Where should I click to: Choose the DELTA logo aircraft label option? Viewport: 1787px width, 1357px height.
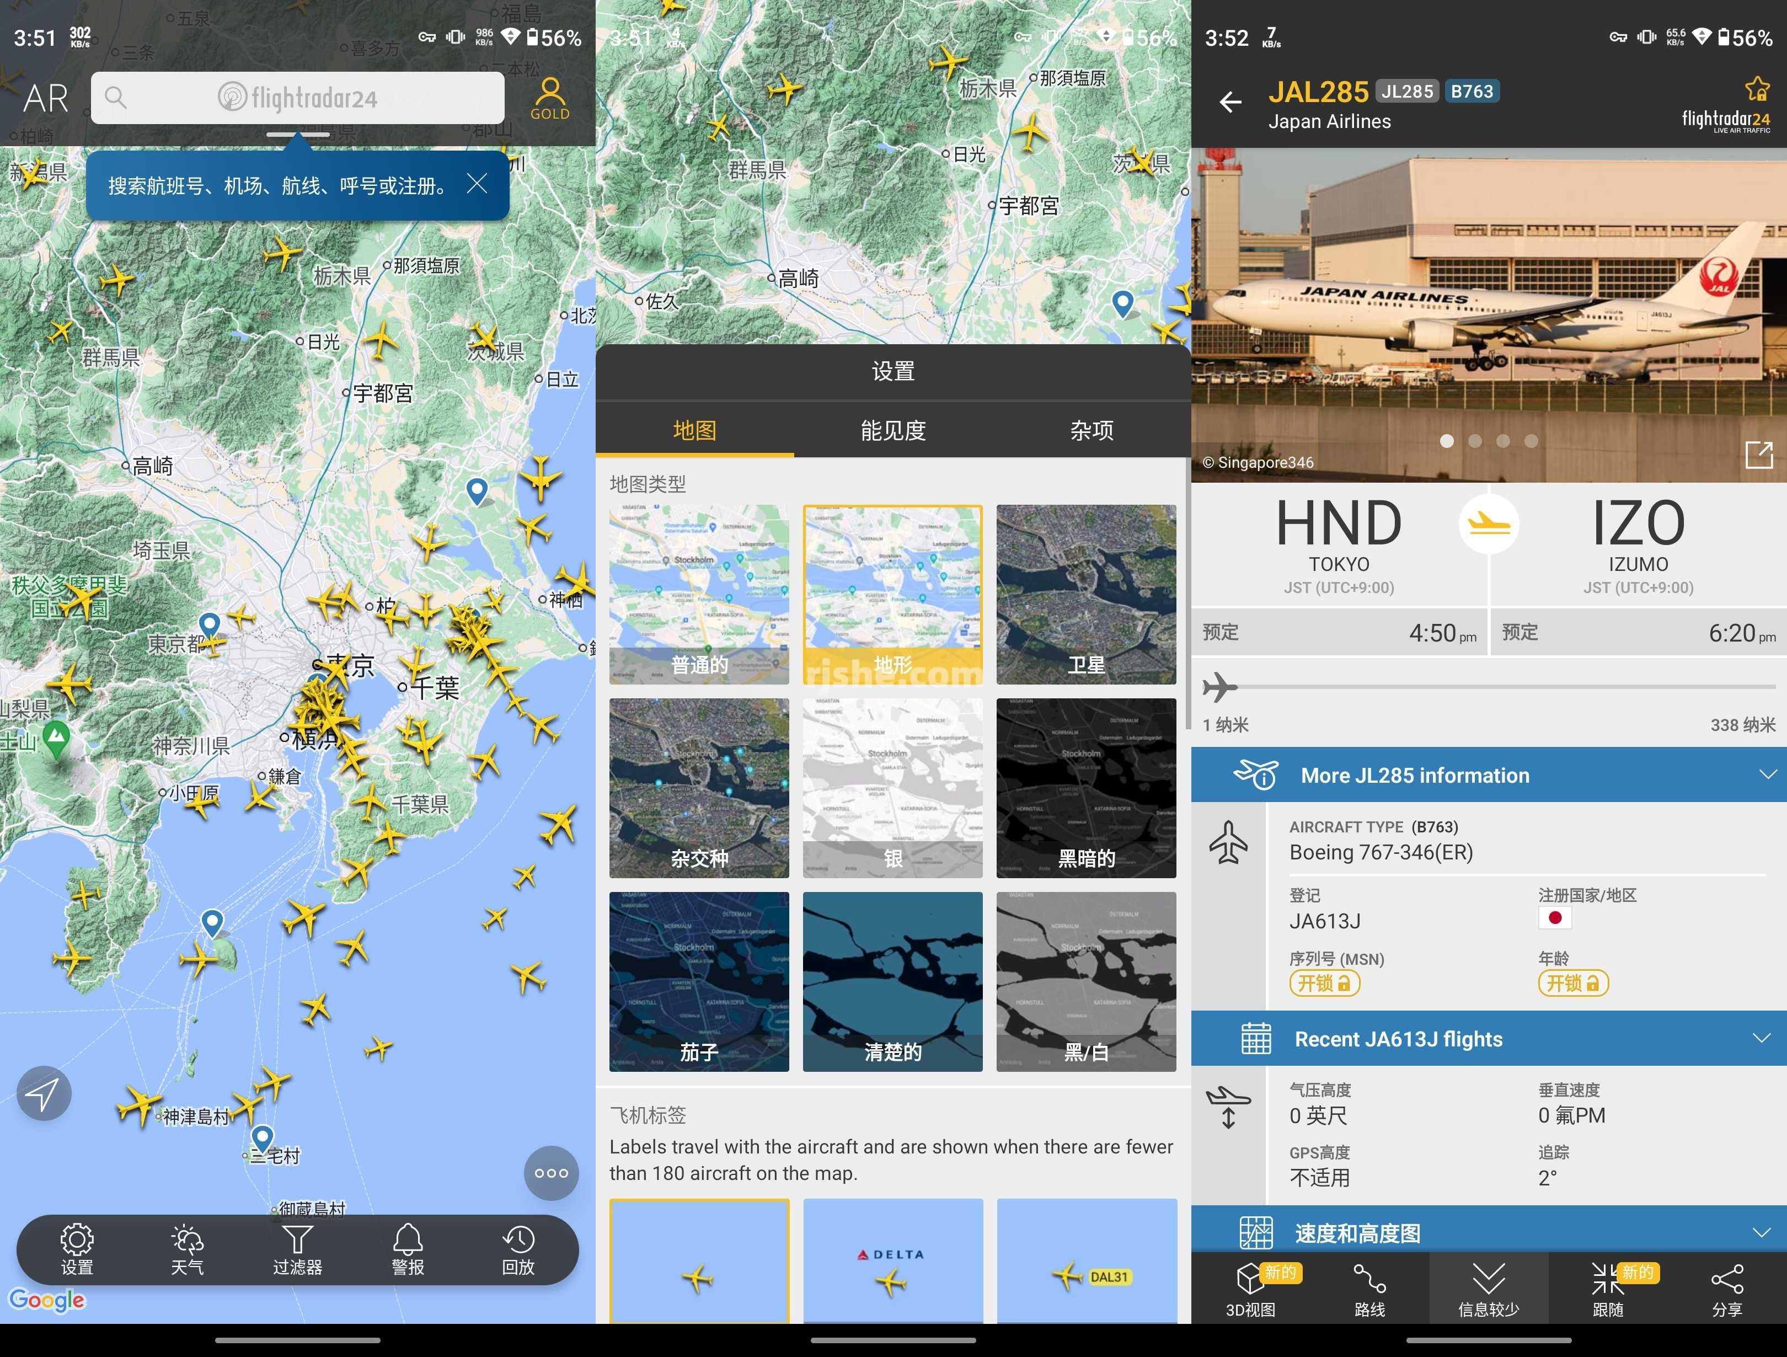point(893,1261)
